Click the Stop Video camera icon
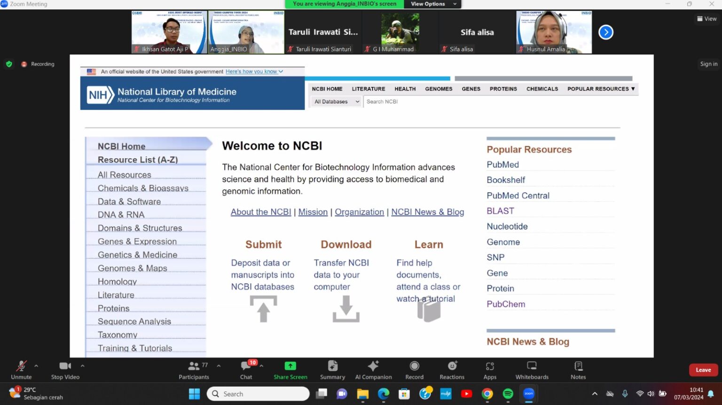 [x=65, y=366]
